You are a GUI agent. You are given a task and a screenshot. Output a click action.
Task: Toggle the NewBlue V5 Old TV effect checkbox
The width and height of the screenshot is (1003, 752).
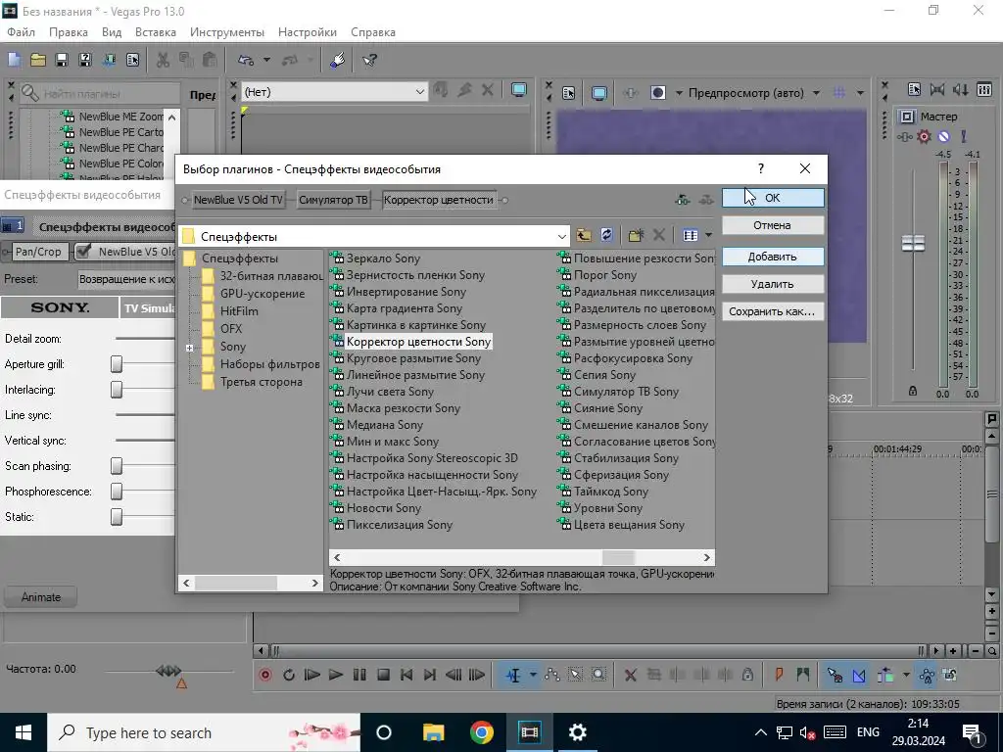(83, 252)
